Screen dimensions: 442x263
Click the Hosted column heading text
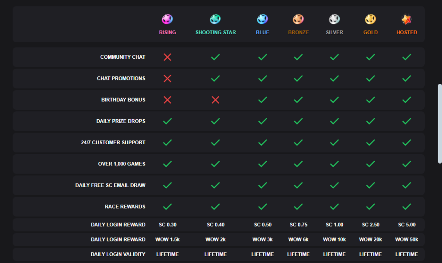[406, 32]
